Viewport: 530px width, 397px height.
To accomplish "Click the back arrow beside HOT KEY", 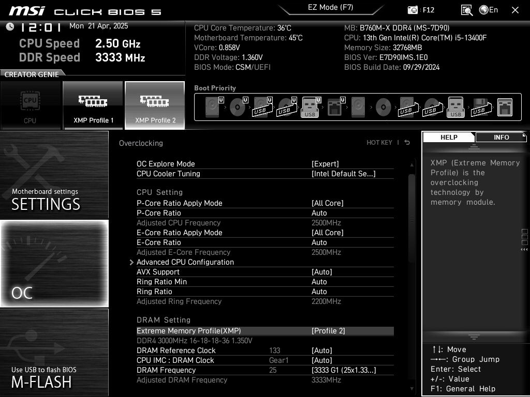I will pyautogui.click(x=407, y=143).
